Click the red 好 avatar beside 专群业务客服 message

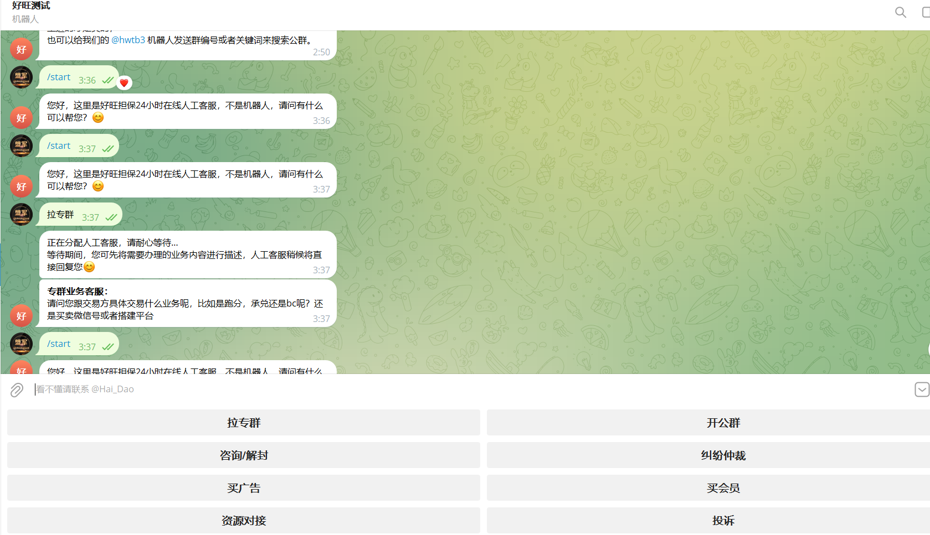[x=22, y=316]
